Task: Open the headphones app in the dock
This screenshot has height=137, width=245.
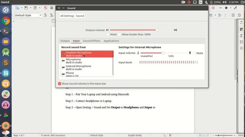Action: tap(6, 105)
